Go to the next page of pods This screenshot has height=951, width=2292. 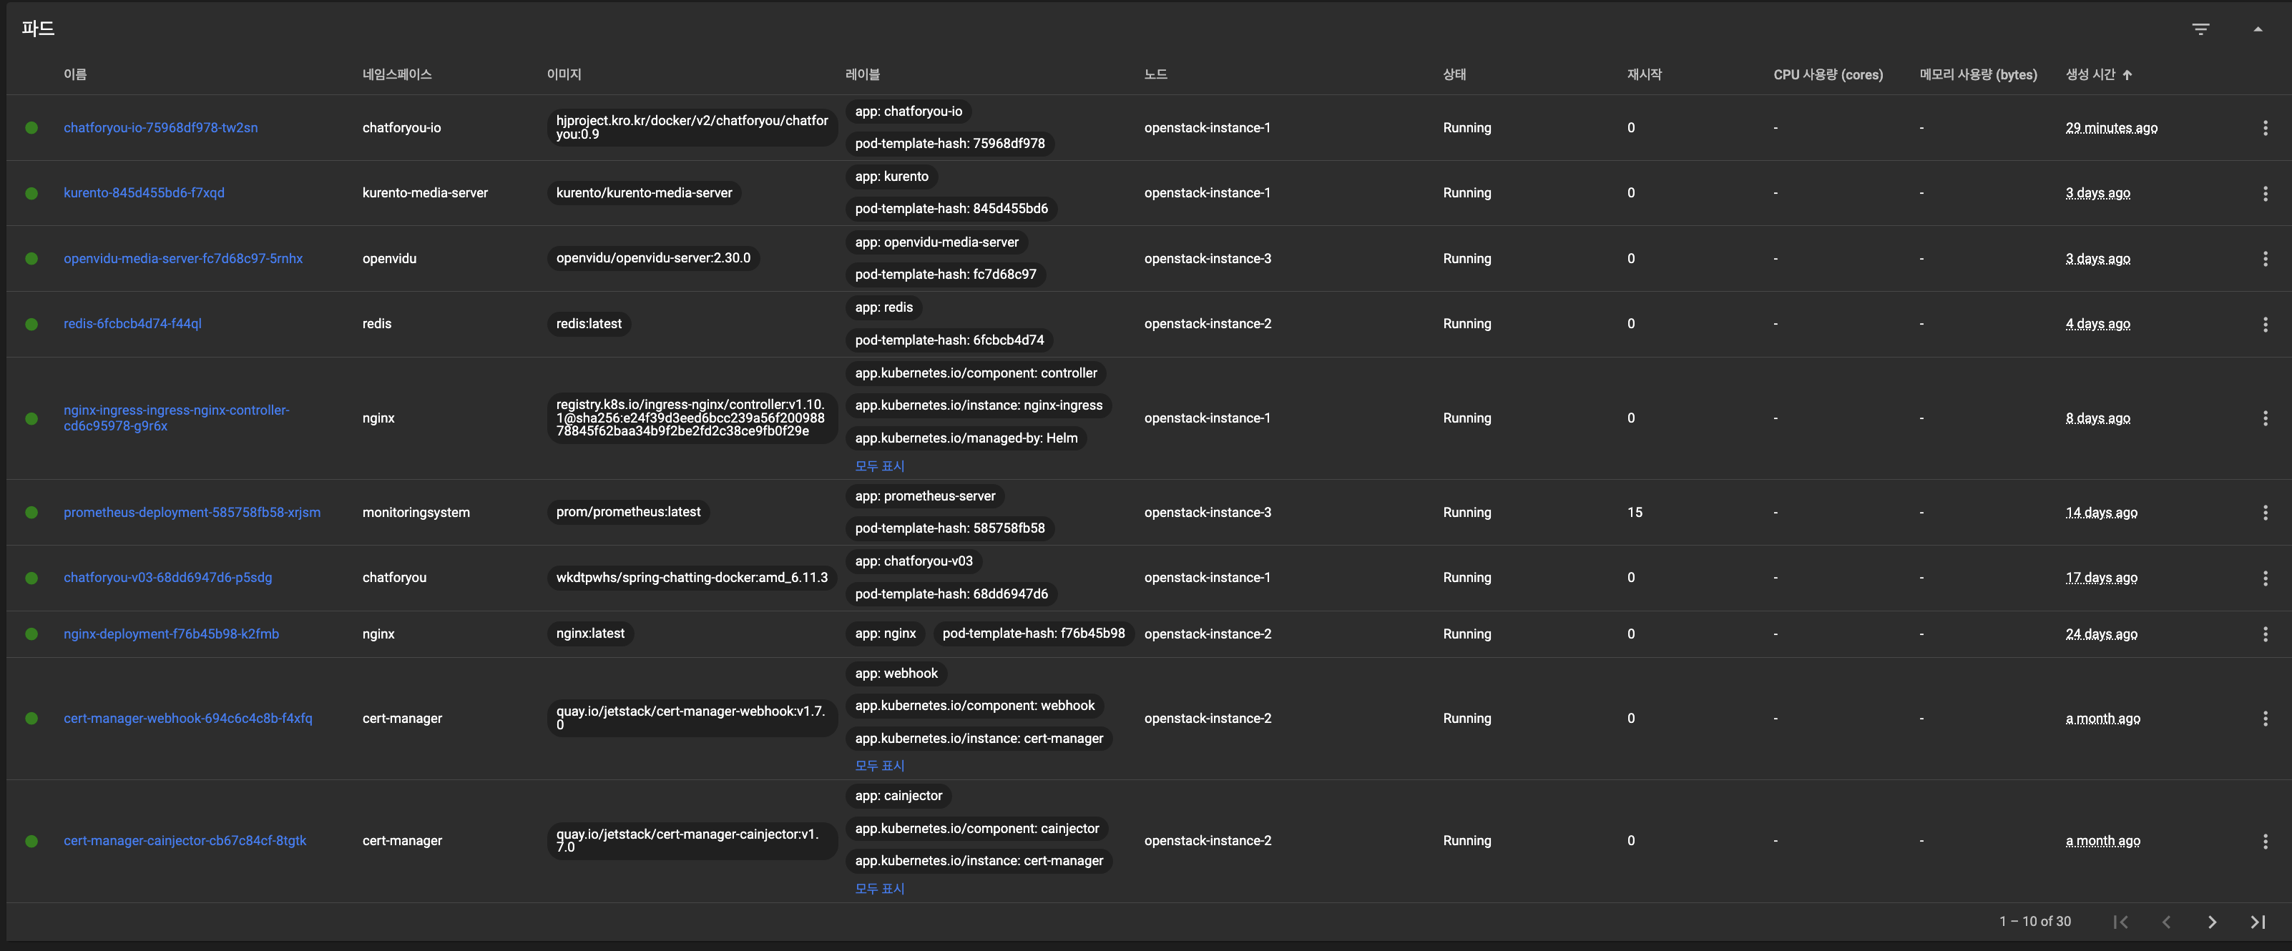(x=2212, y=922)
